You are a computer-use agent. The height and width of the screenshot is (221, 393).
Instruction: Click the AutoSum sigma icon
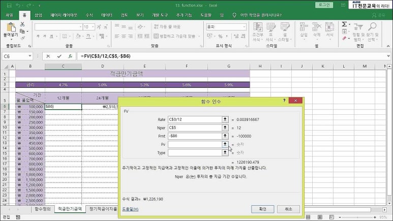[344, 24]
